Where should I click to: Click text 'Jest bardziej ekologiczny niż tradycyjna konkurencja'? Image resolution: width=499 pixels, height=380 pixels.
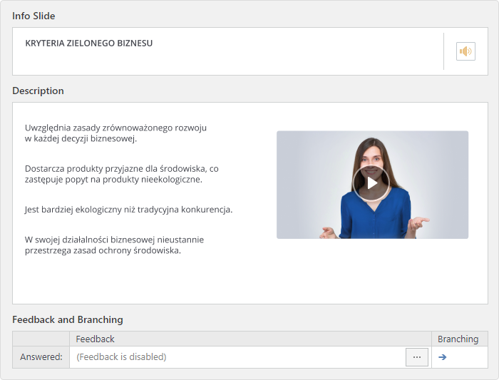click(128, 210)
